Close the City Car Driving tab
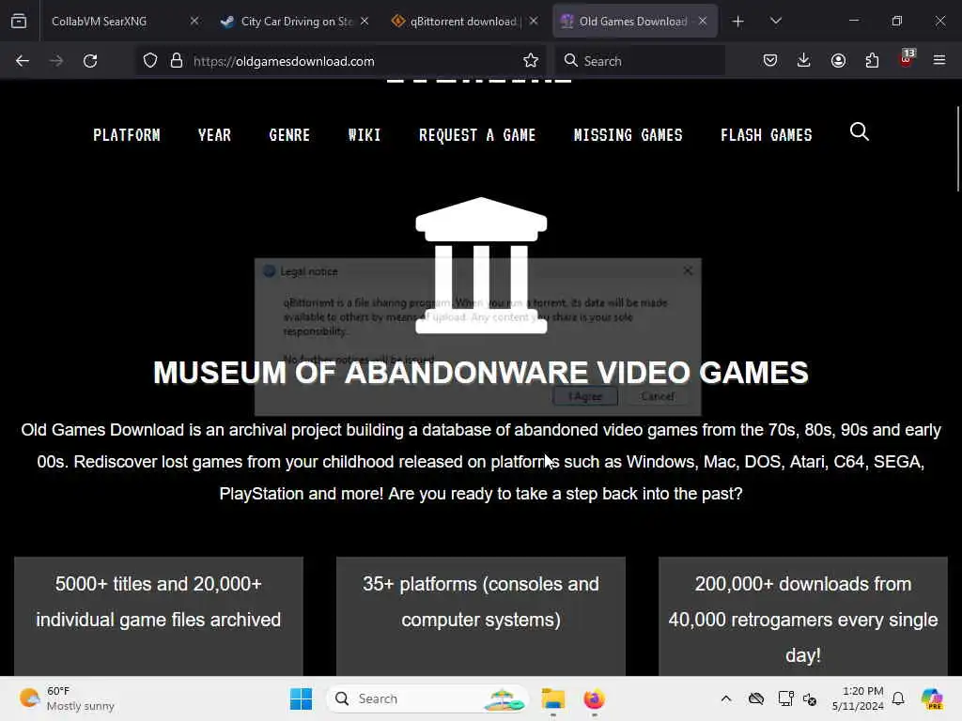962x721 pixels. [x=365, y=21]
